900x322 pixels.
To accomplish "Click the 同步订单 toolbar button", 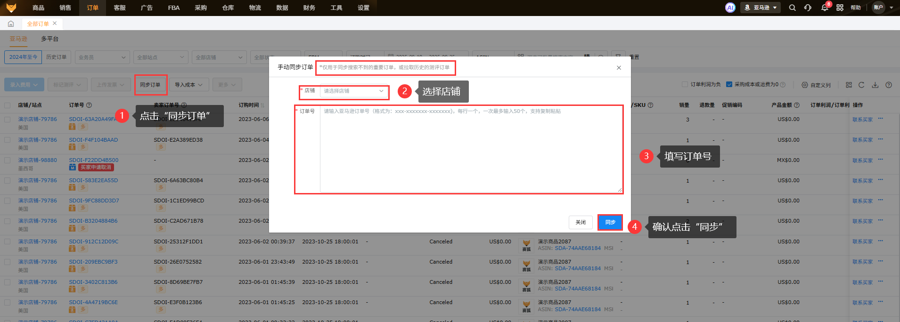I will pos(150,85).
